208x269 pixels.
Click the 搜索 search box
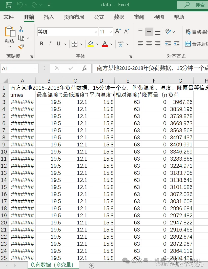[193, 5]
